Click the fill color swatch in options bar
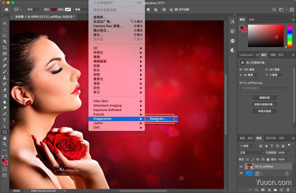 click(54, 10)
